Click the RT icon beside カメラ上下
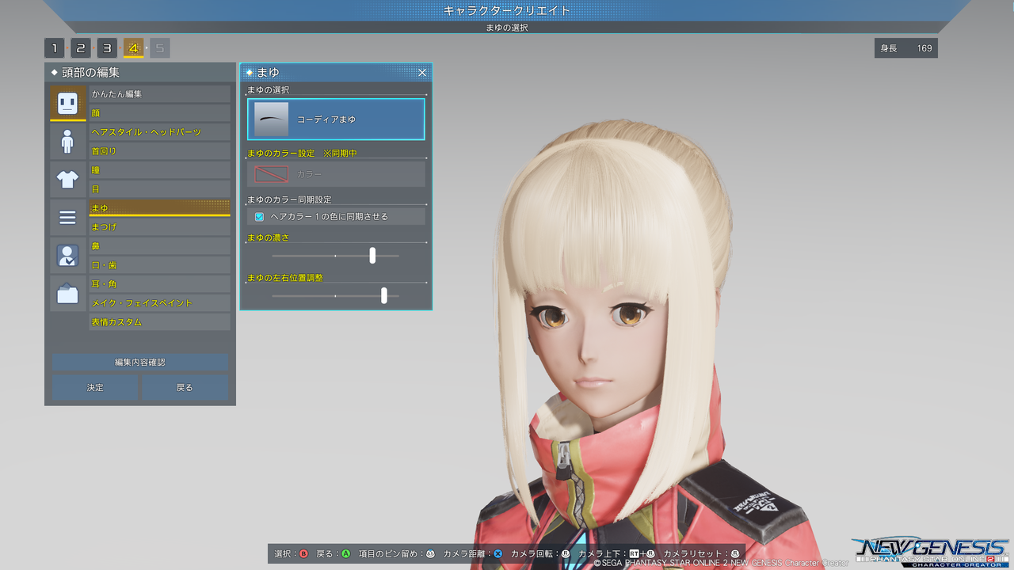Viewport: 1014px width, 570px height. click(x=635, y=553)
